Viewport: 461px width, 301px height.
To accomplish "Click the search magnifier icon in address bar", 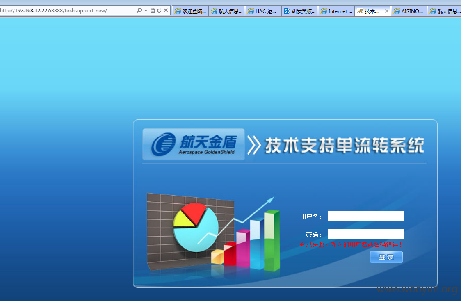I will pos(139,11).
